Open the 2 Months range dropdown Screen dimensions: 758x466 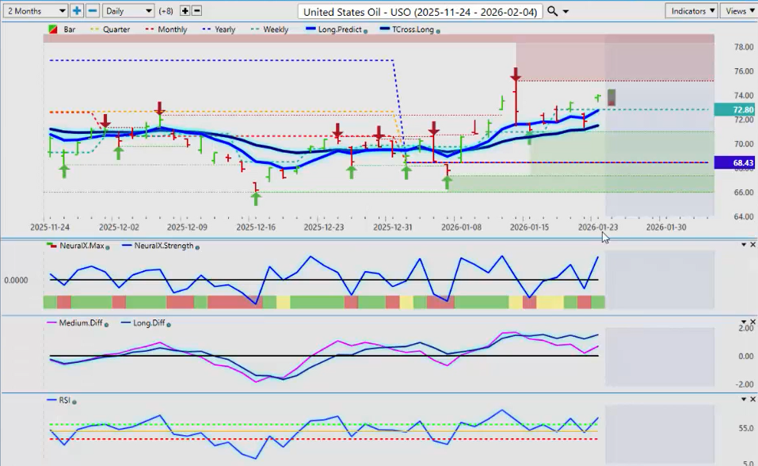coord(35,11)
